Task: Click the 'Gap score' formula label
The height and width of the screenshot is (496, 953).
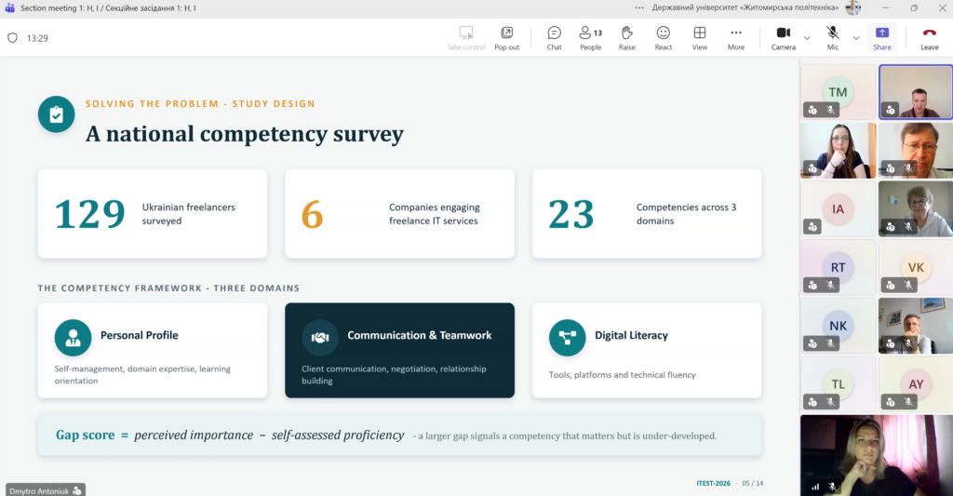Action: 85,436
